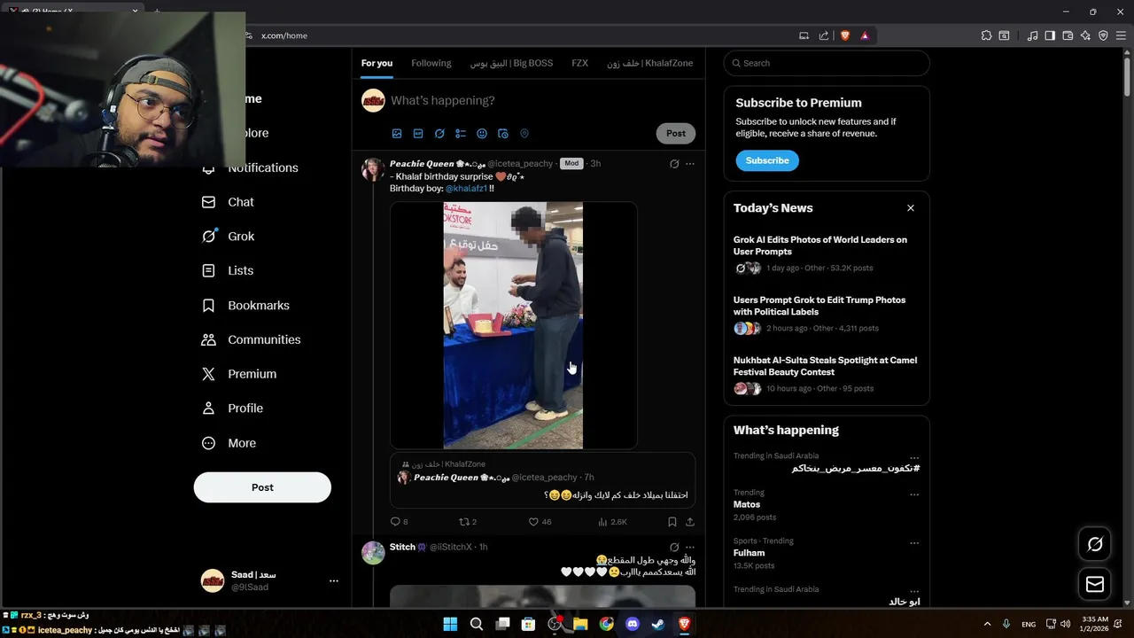Open emoji picker in composer

click(482, 134)
